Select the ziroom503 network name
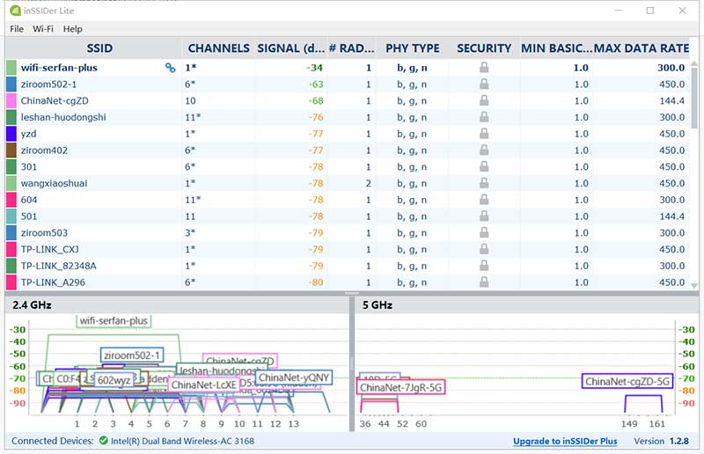 click(44, 233)
